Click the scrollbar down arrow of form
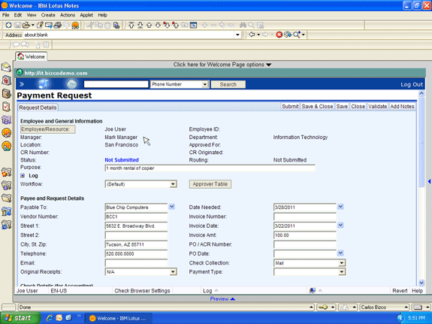 tap(421, 283)
